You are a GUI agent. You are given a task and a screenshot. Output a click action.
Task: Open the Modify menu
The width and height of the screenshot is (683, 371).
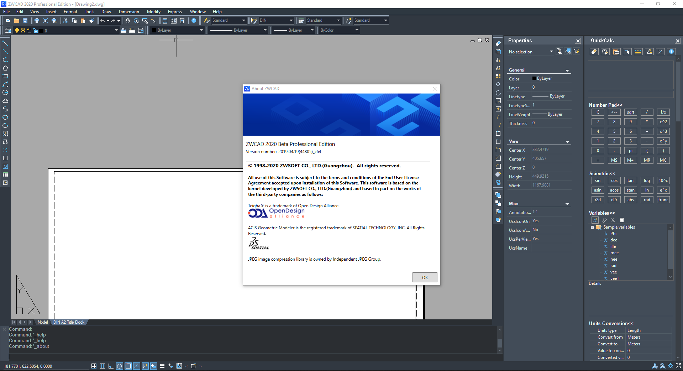(x=154, y=12)
